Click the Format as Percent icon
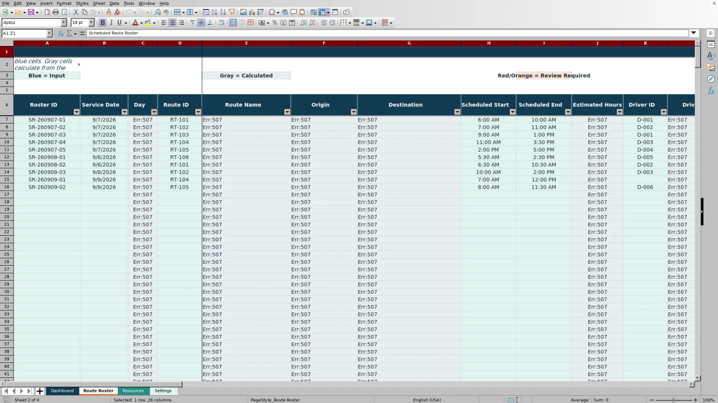 (x=275, y=23)
